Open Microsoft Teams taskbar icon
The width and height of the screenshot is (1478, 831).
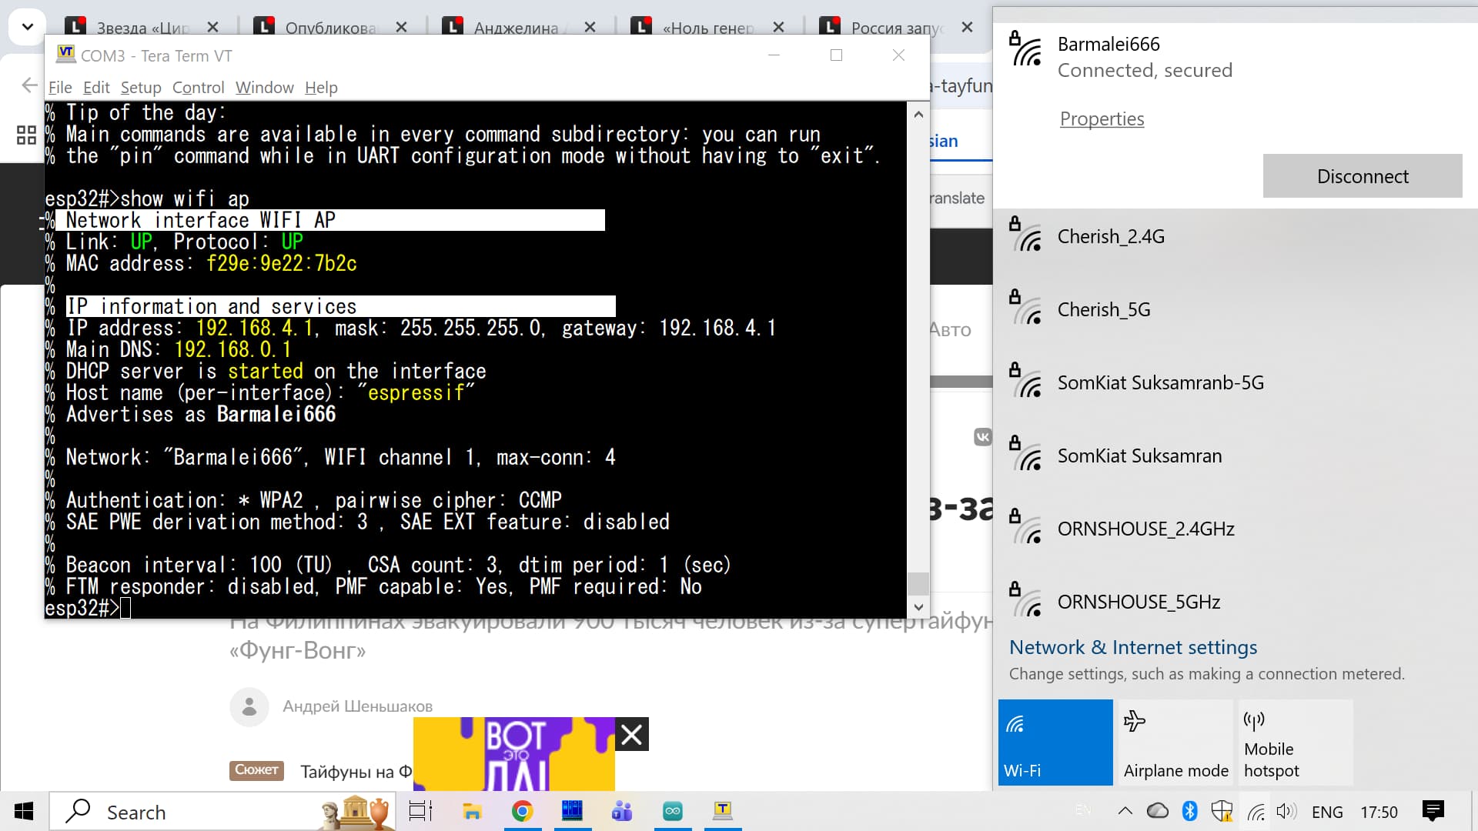(622, 811)
